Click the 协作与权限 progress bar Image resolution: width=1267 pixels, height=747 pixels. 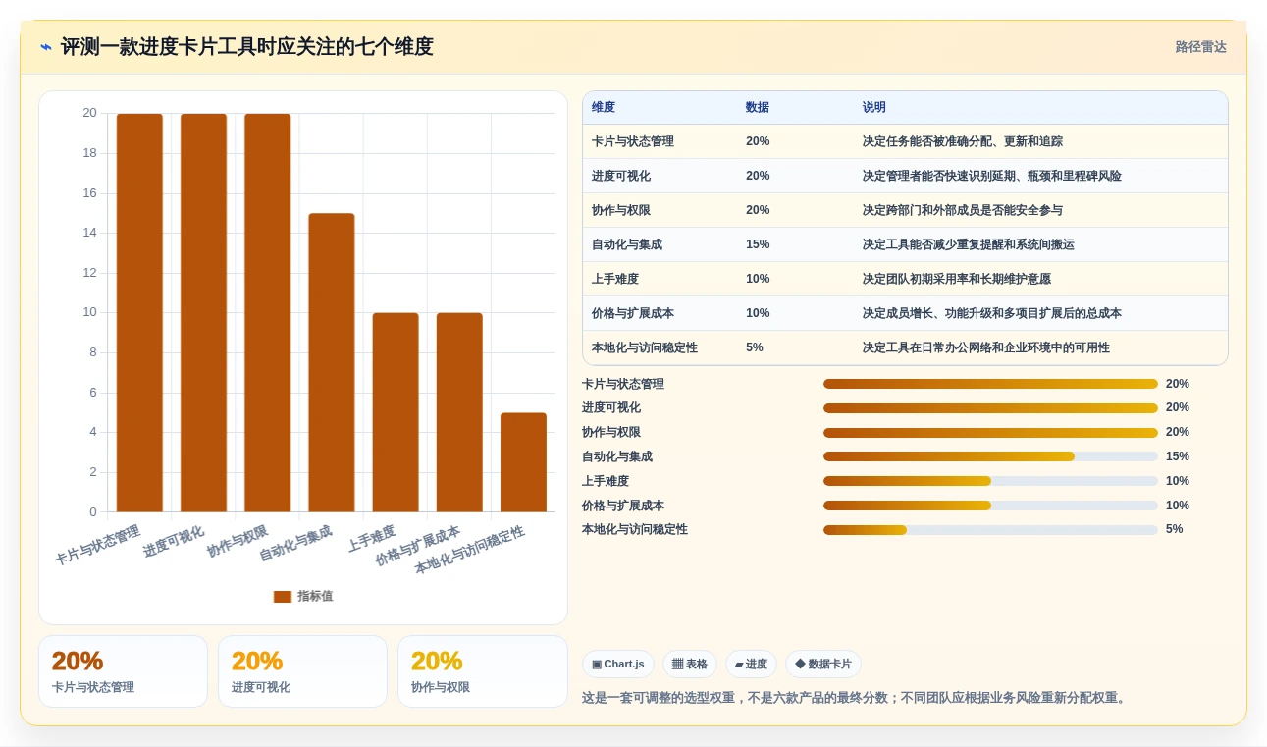click(x=990, y=432)
